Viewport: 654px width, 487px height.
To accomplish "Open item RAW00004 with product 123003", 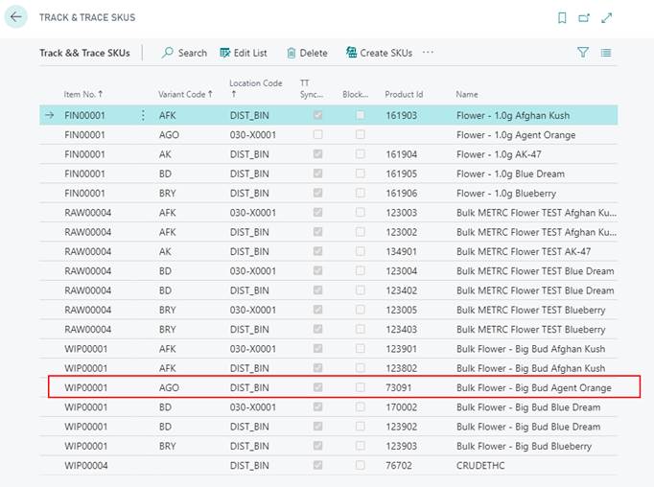I will (x=87, y=213).
